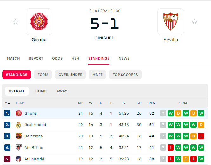This screenshot has height=165, width=211.
Task: Click Girona's small crest in the table
Action: (x=19, y=113)
